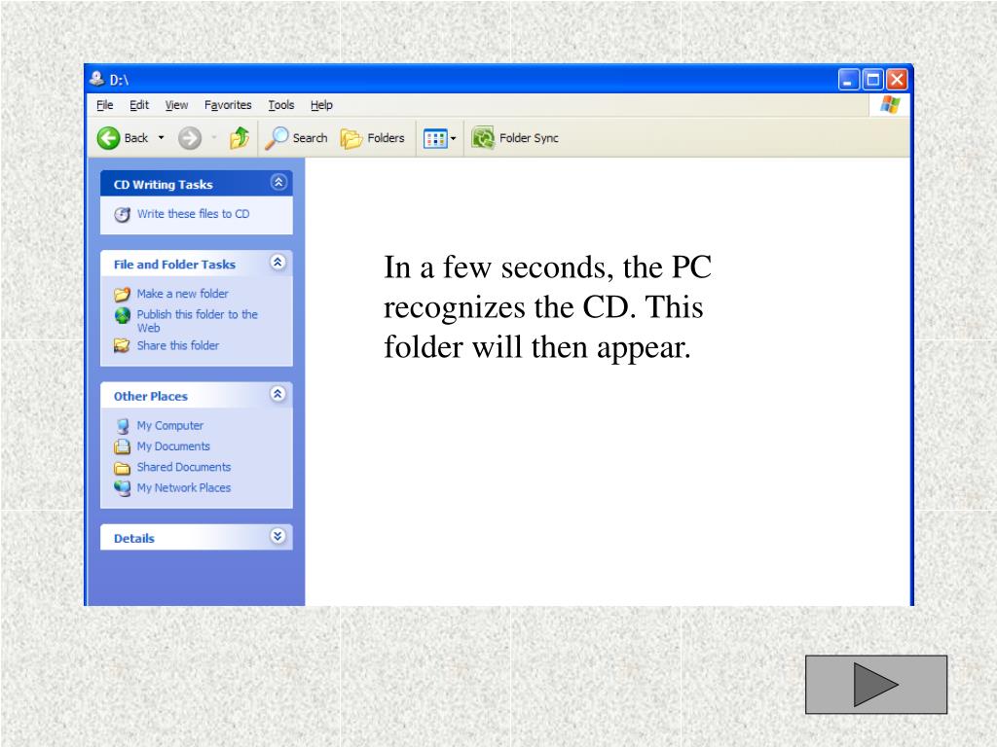Open the Views dropdown arrow
Viewport: 997px width, 747px height.
(x=454, y=138)
